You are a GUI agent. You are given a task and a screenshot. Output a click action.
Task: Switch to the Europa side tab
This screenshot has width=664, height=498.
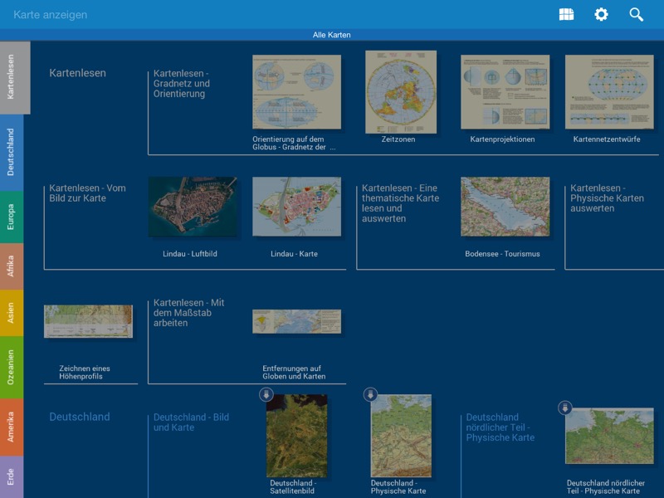coord(11,216)
